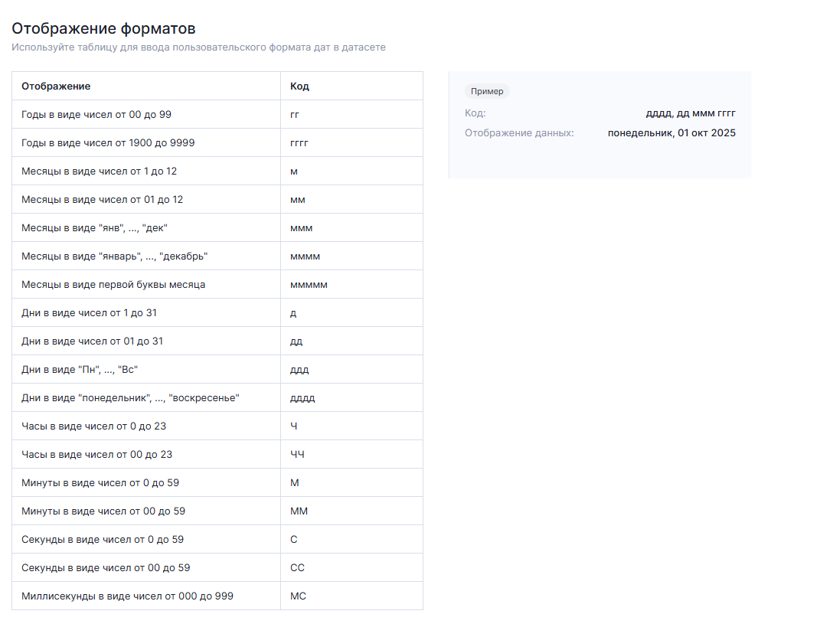Click the "Код" column header
The height and width of the screenshot is (637, 817).
299,87
